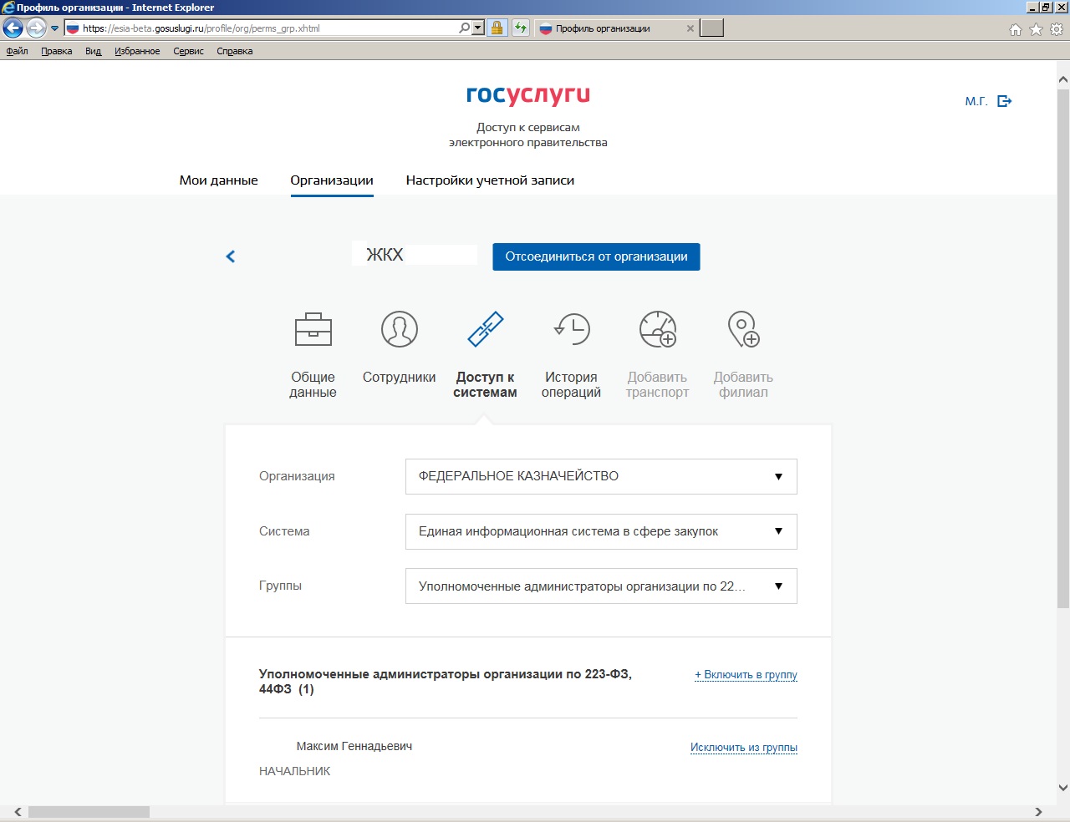
Task: Expand the Система dropdown
Action: click(601, 531)
